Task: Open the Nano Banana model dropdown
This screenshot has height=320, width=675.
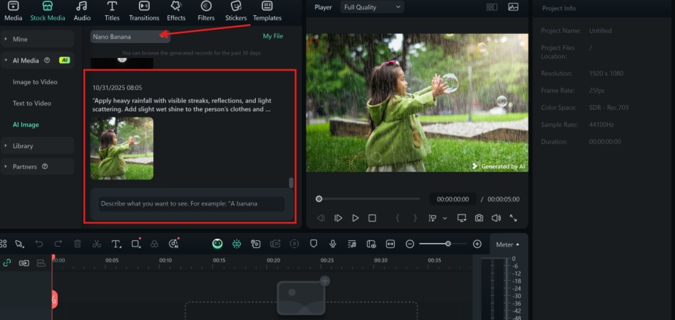Action: [131, 37]
